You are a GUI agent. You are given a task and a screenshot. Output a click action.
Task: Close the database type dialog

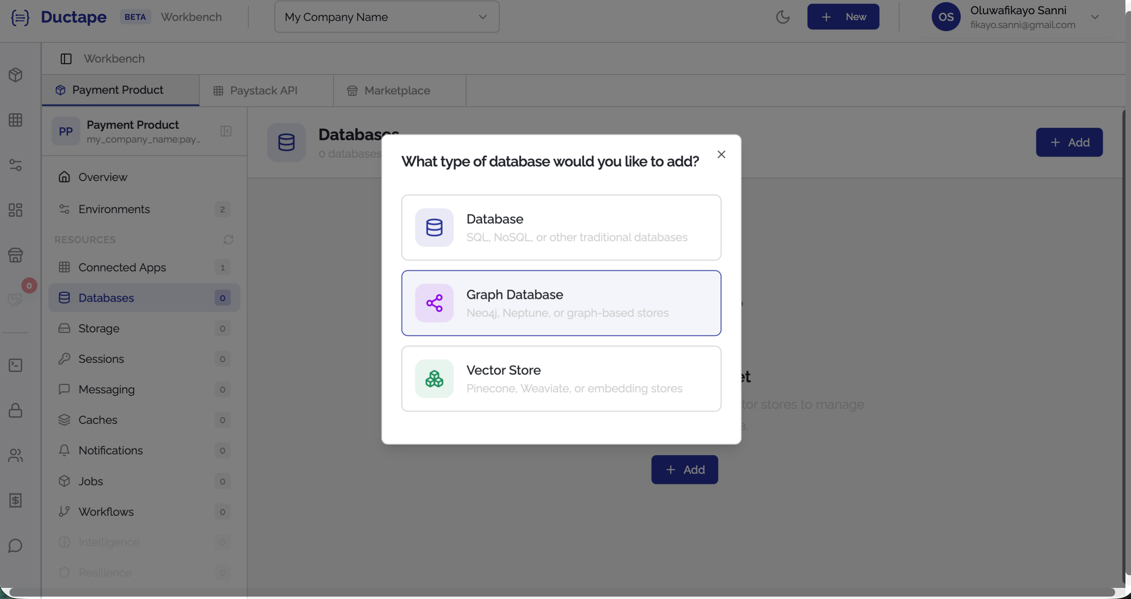[721, 154]
